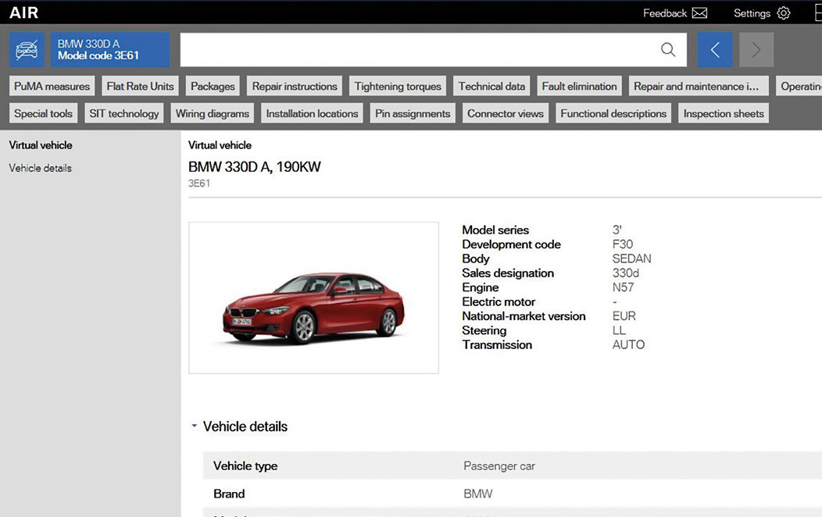Open Settings using the gear icon
The image size is (822, 517).
(x=784, y=13)
